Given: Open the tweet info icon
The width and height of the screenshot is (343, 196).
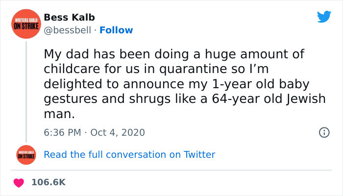Looking at the screenshot, I should tap(324, 132).
